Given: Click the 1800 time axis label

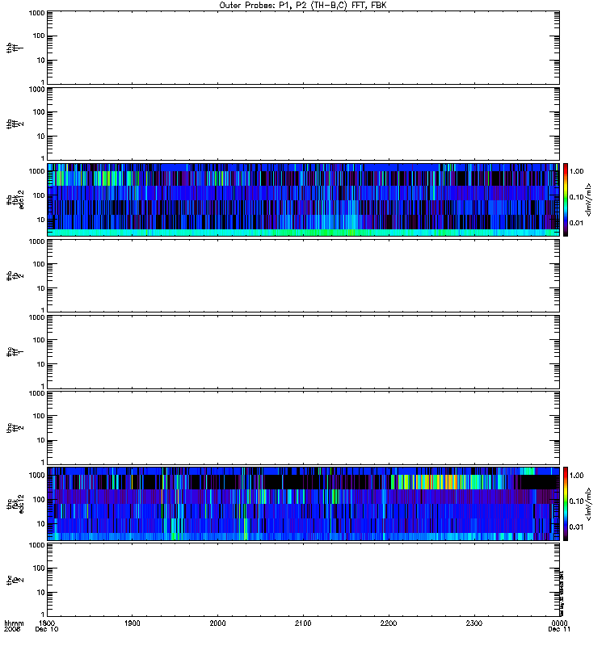Looking at the screenshot, I should click(x=47, y=623).
